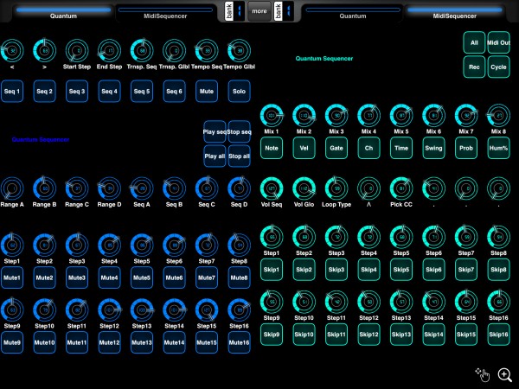
Task: Click the Trnsp. Seq knob
Action: pos(142,51)
